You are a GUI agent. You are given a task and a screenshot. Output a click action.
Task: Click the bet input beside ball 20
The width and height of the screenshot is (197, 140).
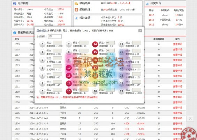[x=110, y=90]
